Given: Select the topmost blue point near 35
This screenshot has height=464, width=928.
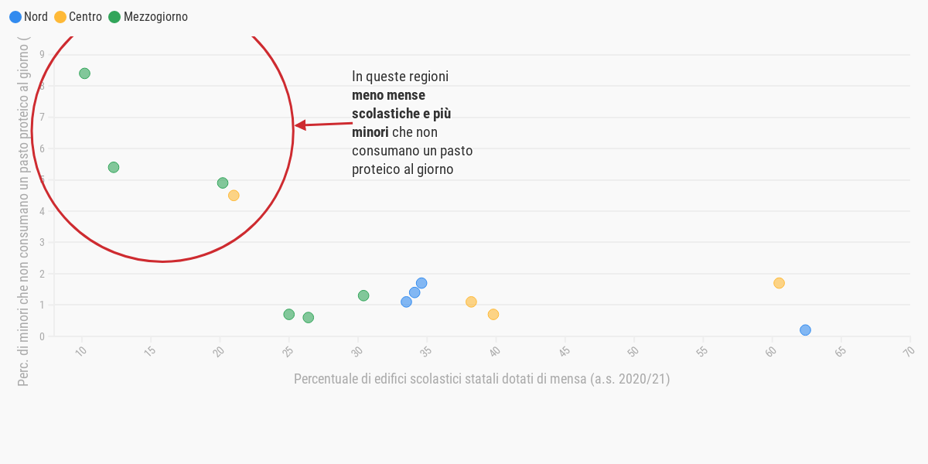Looking at the screenshot, I should [x=421, y=283].
